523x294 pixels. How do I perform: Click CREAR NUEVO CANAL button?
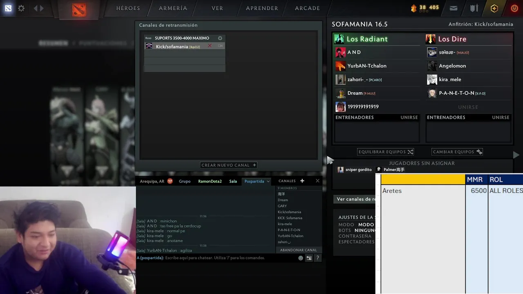tap(229, 165)
